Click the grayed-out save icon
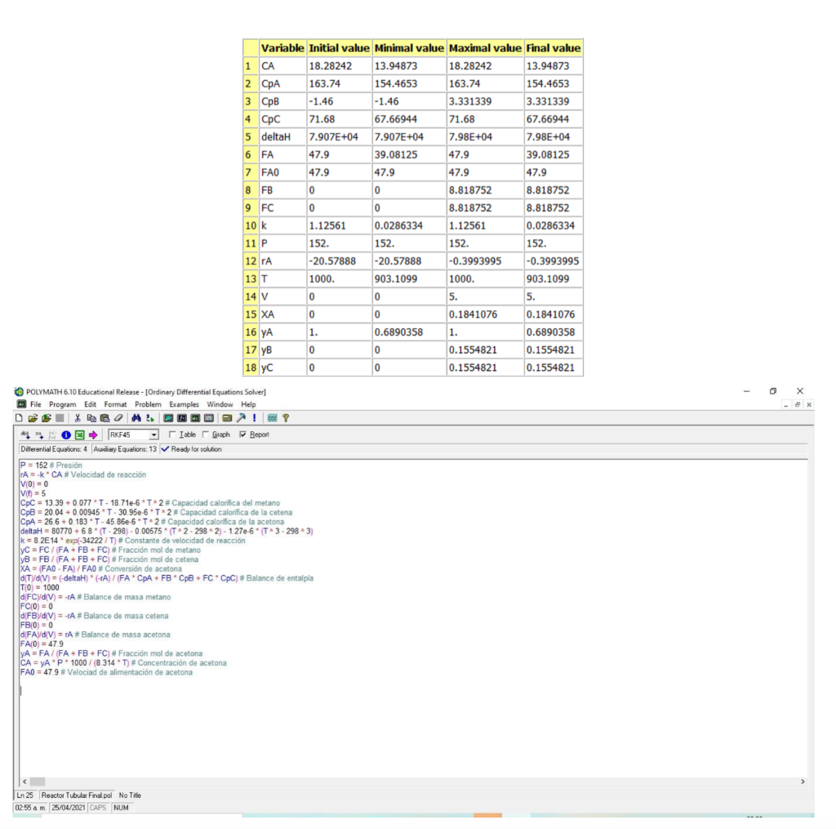The image size is (836, 829). [60, 417]
